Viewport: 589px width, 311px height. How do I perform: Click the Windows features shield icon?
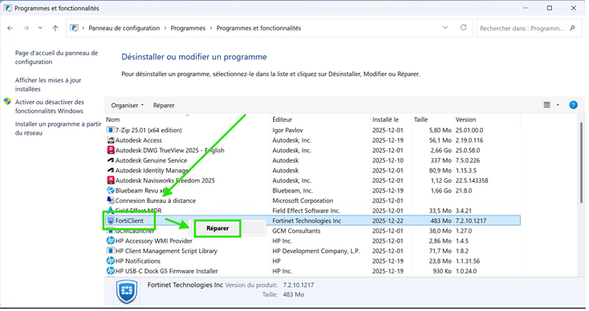coord(7,102)
